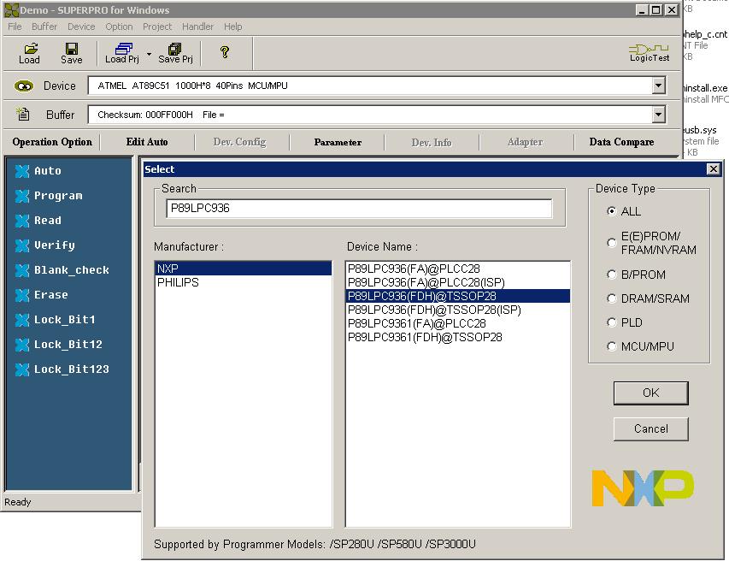Click the LogicTest gate icon
Viewport: 729px width, 567px height.
[x=650, y=53]
